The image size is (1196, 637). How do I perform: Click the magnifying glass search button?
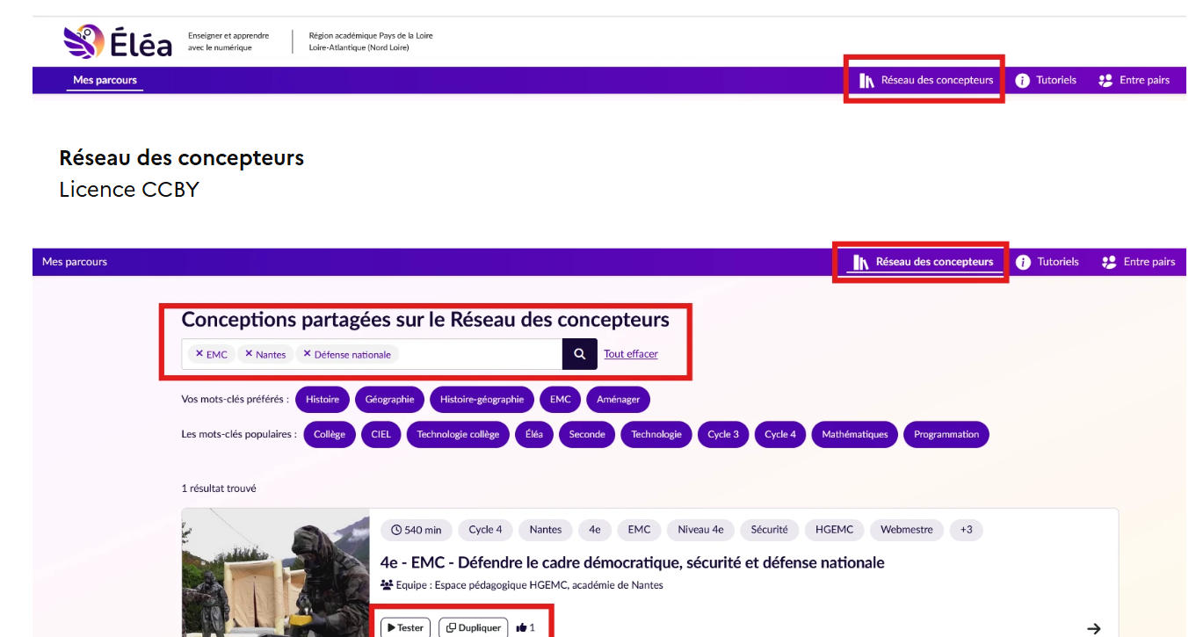579,354
